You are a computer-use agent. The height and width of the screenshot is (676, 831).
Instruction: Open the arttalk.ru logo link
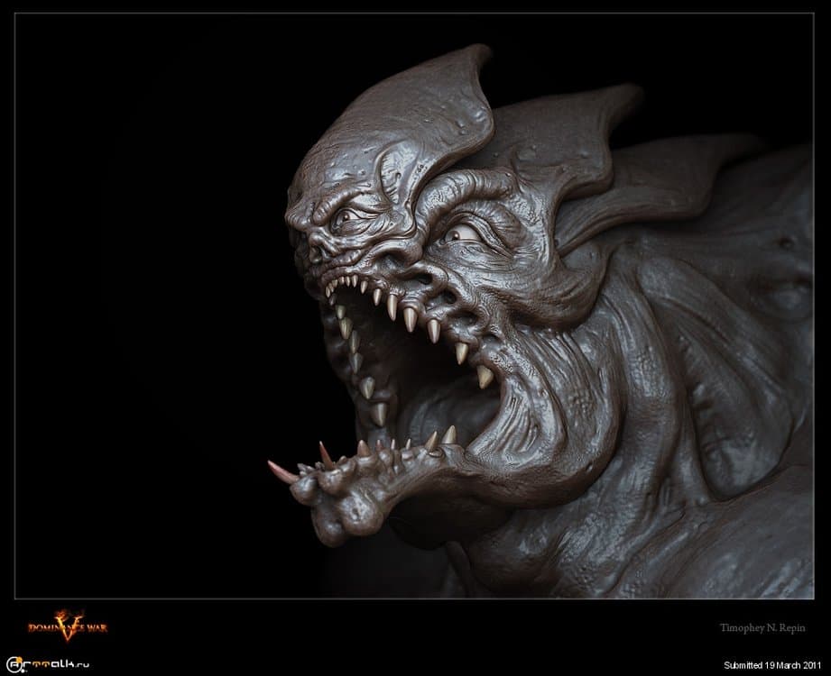[47, 664]
